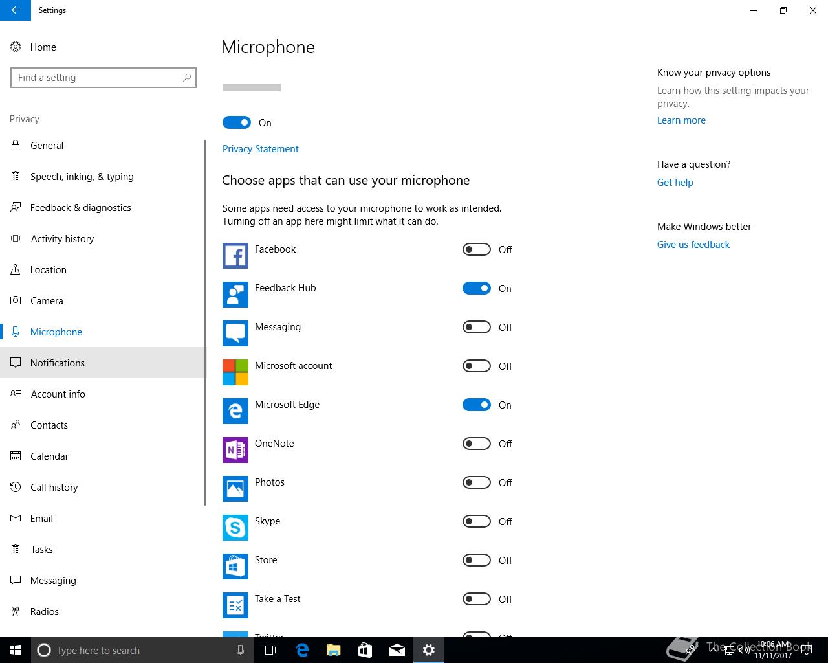Viewport: 828px width, 663px height.
Task: Click Give us feedback link
Action: point(693,245)
